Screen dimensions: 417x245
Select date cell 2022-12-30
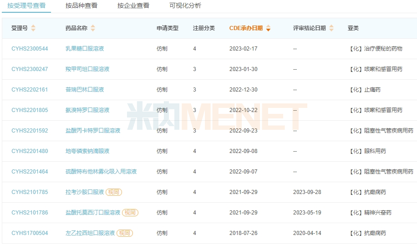click(x=244, y=90)
